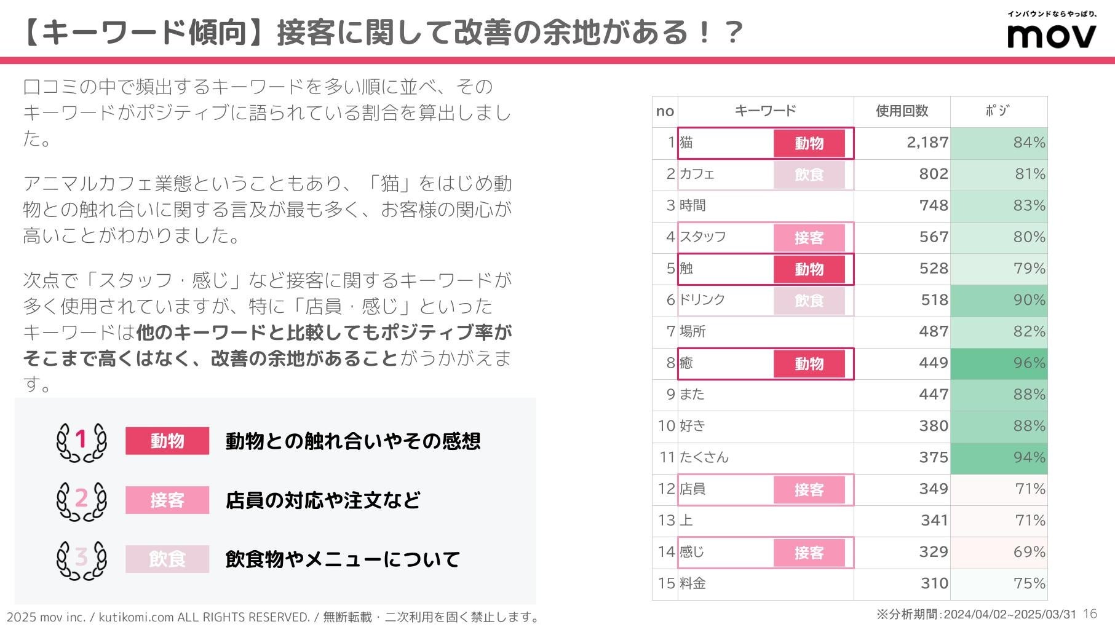
Task: Click the dark green 96% cell
Action: tap(999, 363)
